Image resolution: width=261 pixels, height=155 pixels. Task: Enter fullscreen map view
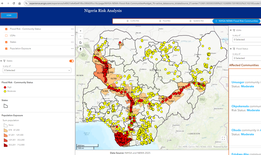click(223, 138)
